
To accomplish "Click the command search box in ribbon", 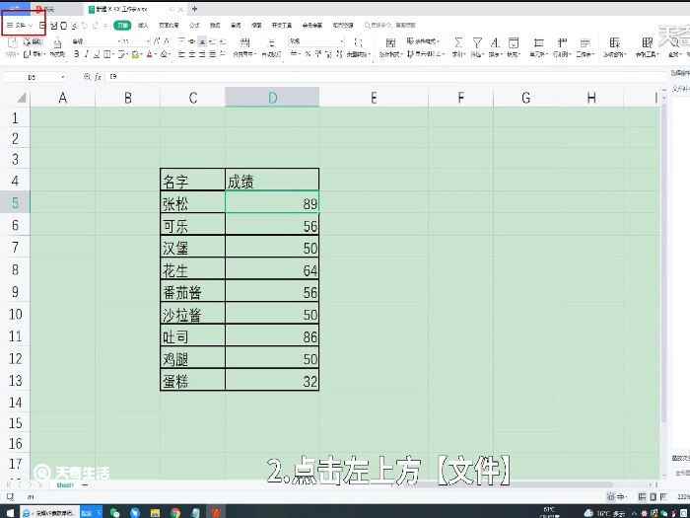I will point(390,26).
